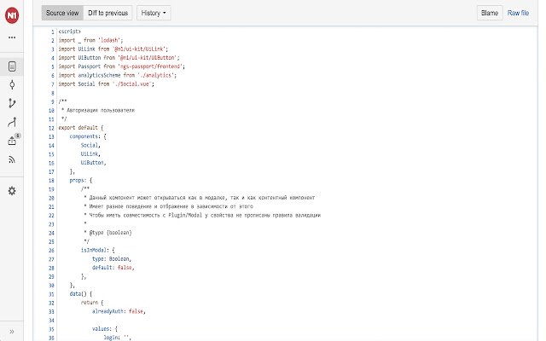Click '@type {boolean}' comment line

(108, 233)
